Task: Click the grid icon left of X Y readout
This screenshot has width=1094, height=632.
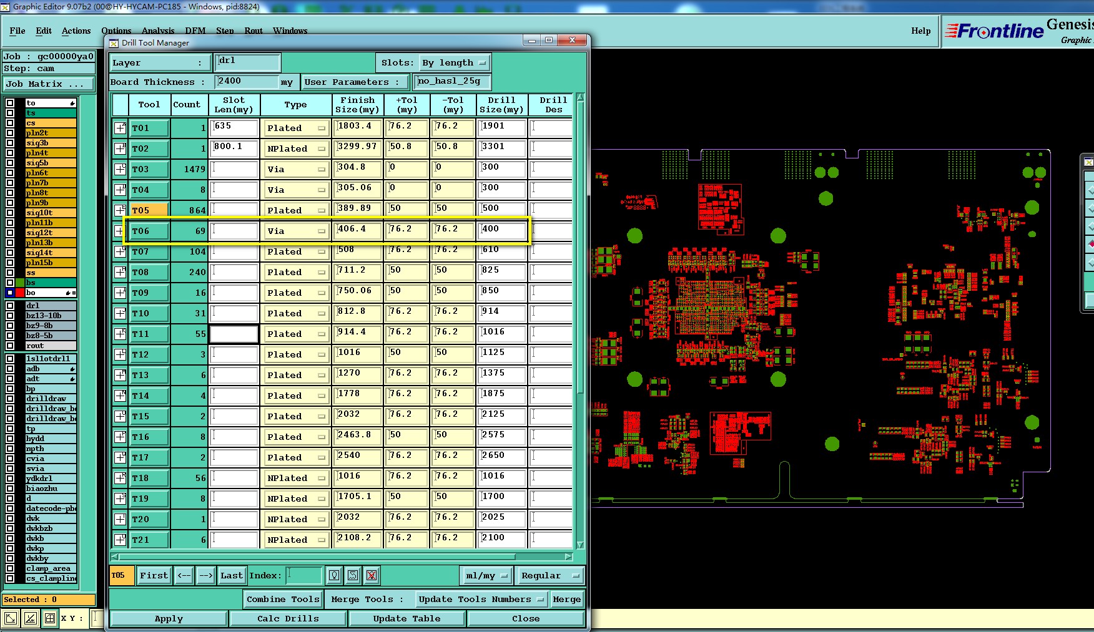Action: tap(50, 618)
